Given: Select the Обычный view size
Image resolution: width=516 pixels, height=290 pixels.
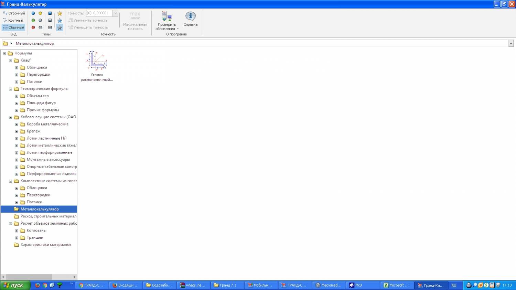Looking at the screenshot, I should [x=14, y=28].
